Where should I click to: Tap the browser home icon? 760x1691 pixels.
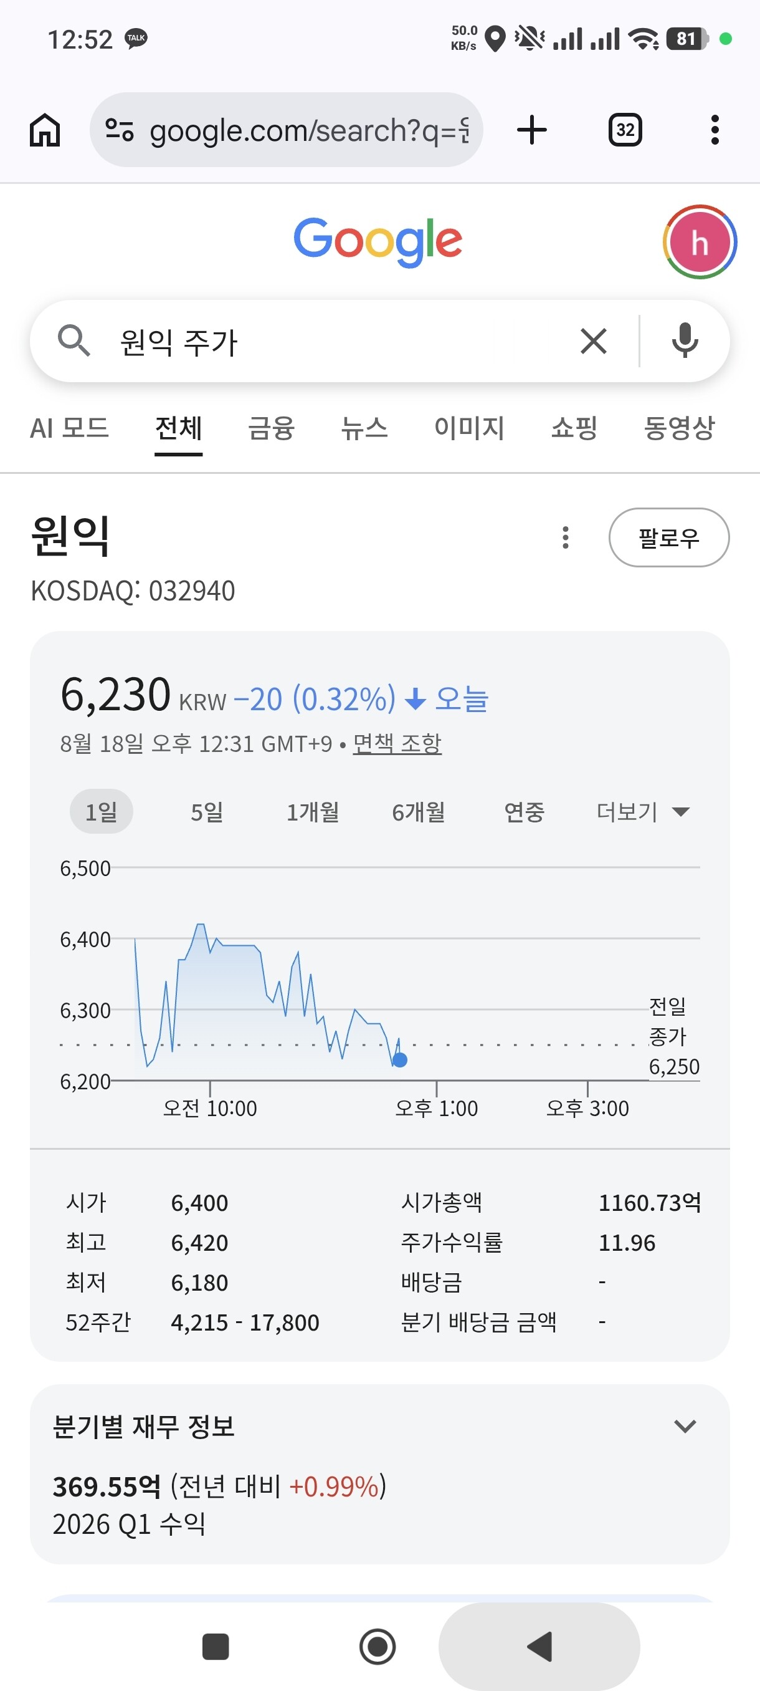click(45, 130)
